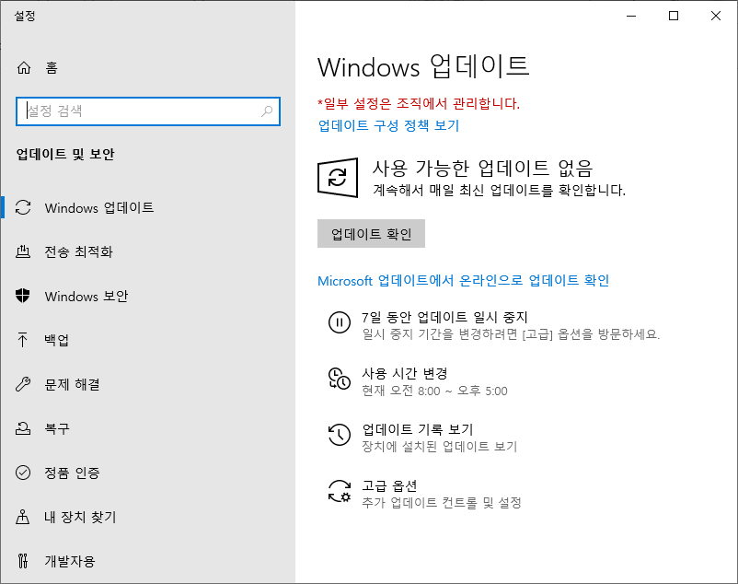Click the home icon in sidebar
The width and height of the screenshot is (738, 584).
[x=24, y=68]
